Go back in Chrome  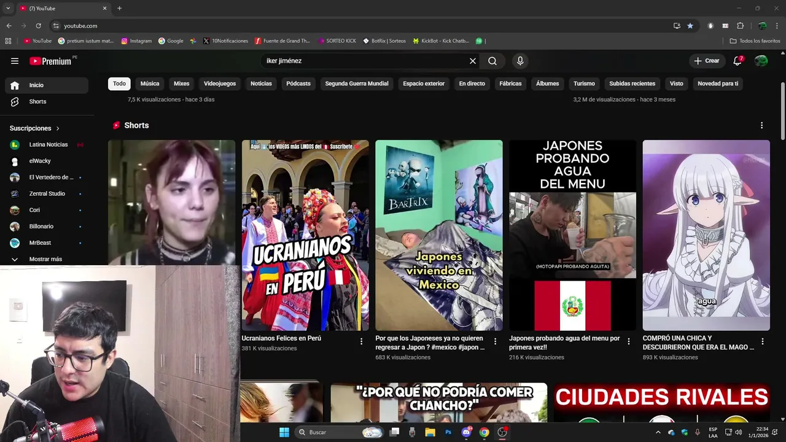pyautogui.click(x=9, y=26)
